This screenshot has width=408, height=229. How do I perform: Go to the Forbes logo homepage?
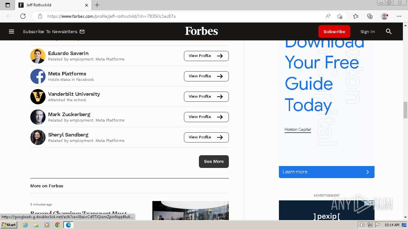tap(201, 31)
